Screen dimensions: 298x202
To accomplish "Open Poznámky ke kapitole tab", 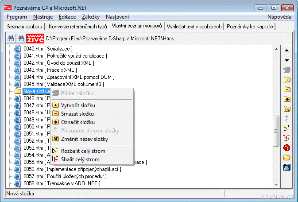I will click(250, 27).
